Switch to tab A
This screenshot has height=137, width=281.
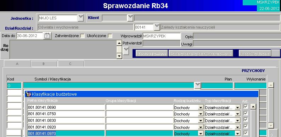(17, 64)
